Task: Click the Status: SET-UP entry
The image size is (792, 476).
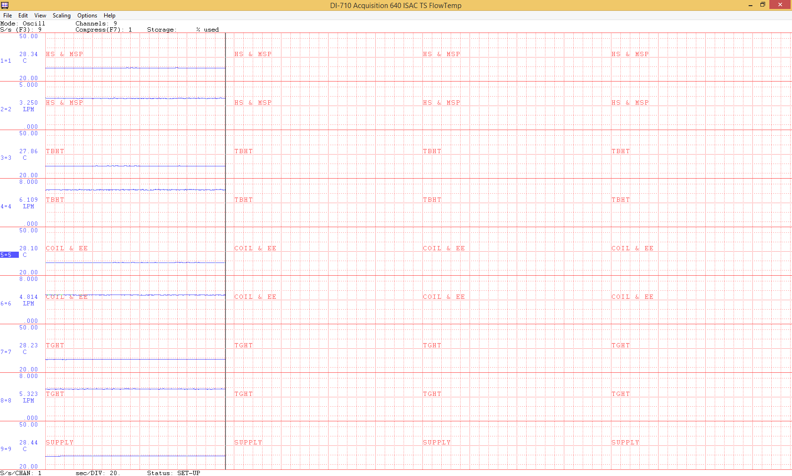Action: coord(173,473)
